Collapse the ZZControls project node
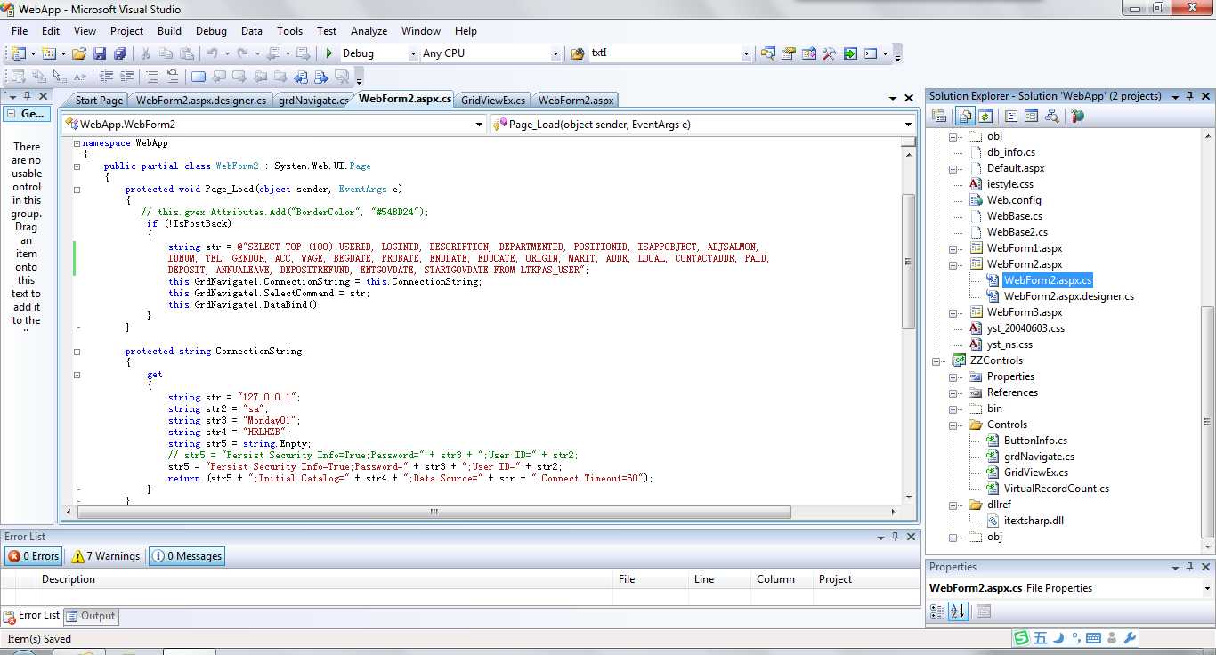This screenshot has width=1216, height=655. coord(936,360)
